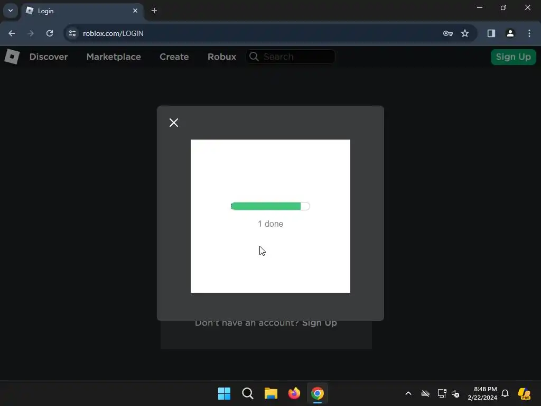Click the search magnifier icon in navbar

click(254, 57)
